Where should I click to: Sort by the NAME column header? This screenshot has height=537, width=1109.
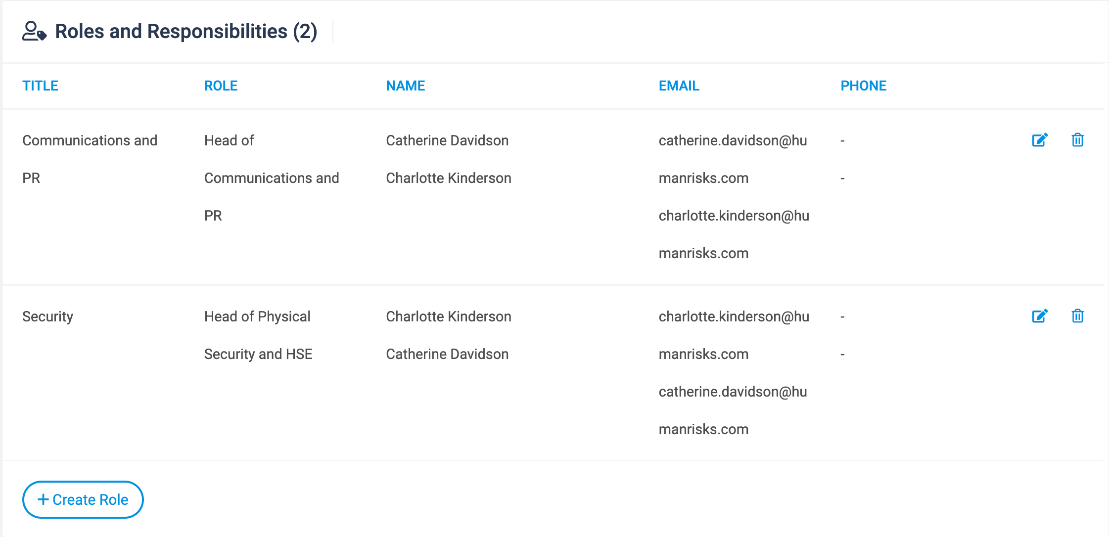[406, 86]
